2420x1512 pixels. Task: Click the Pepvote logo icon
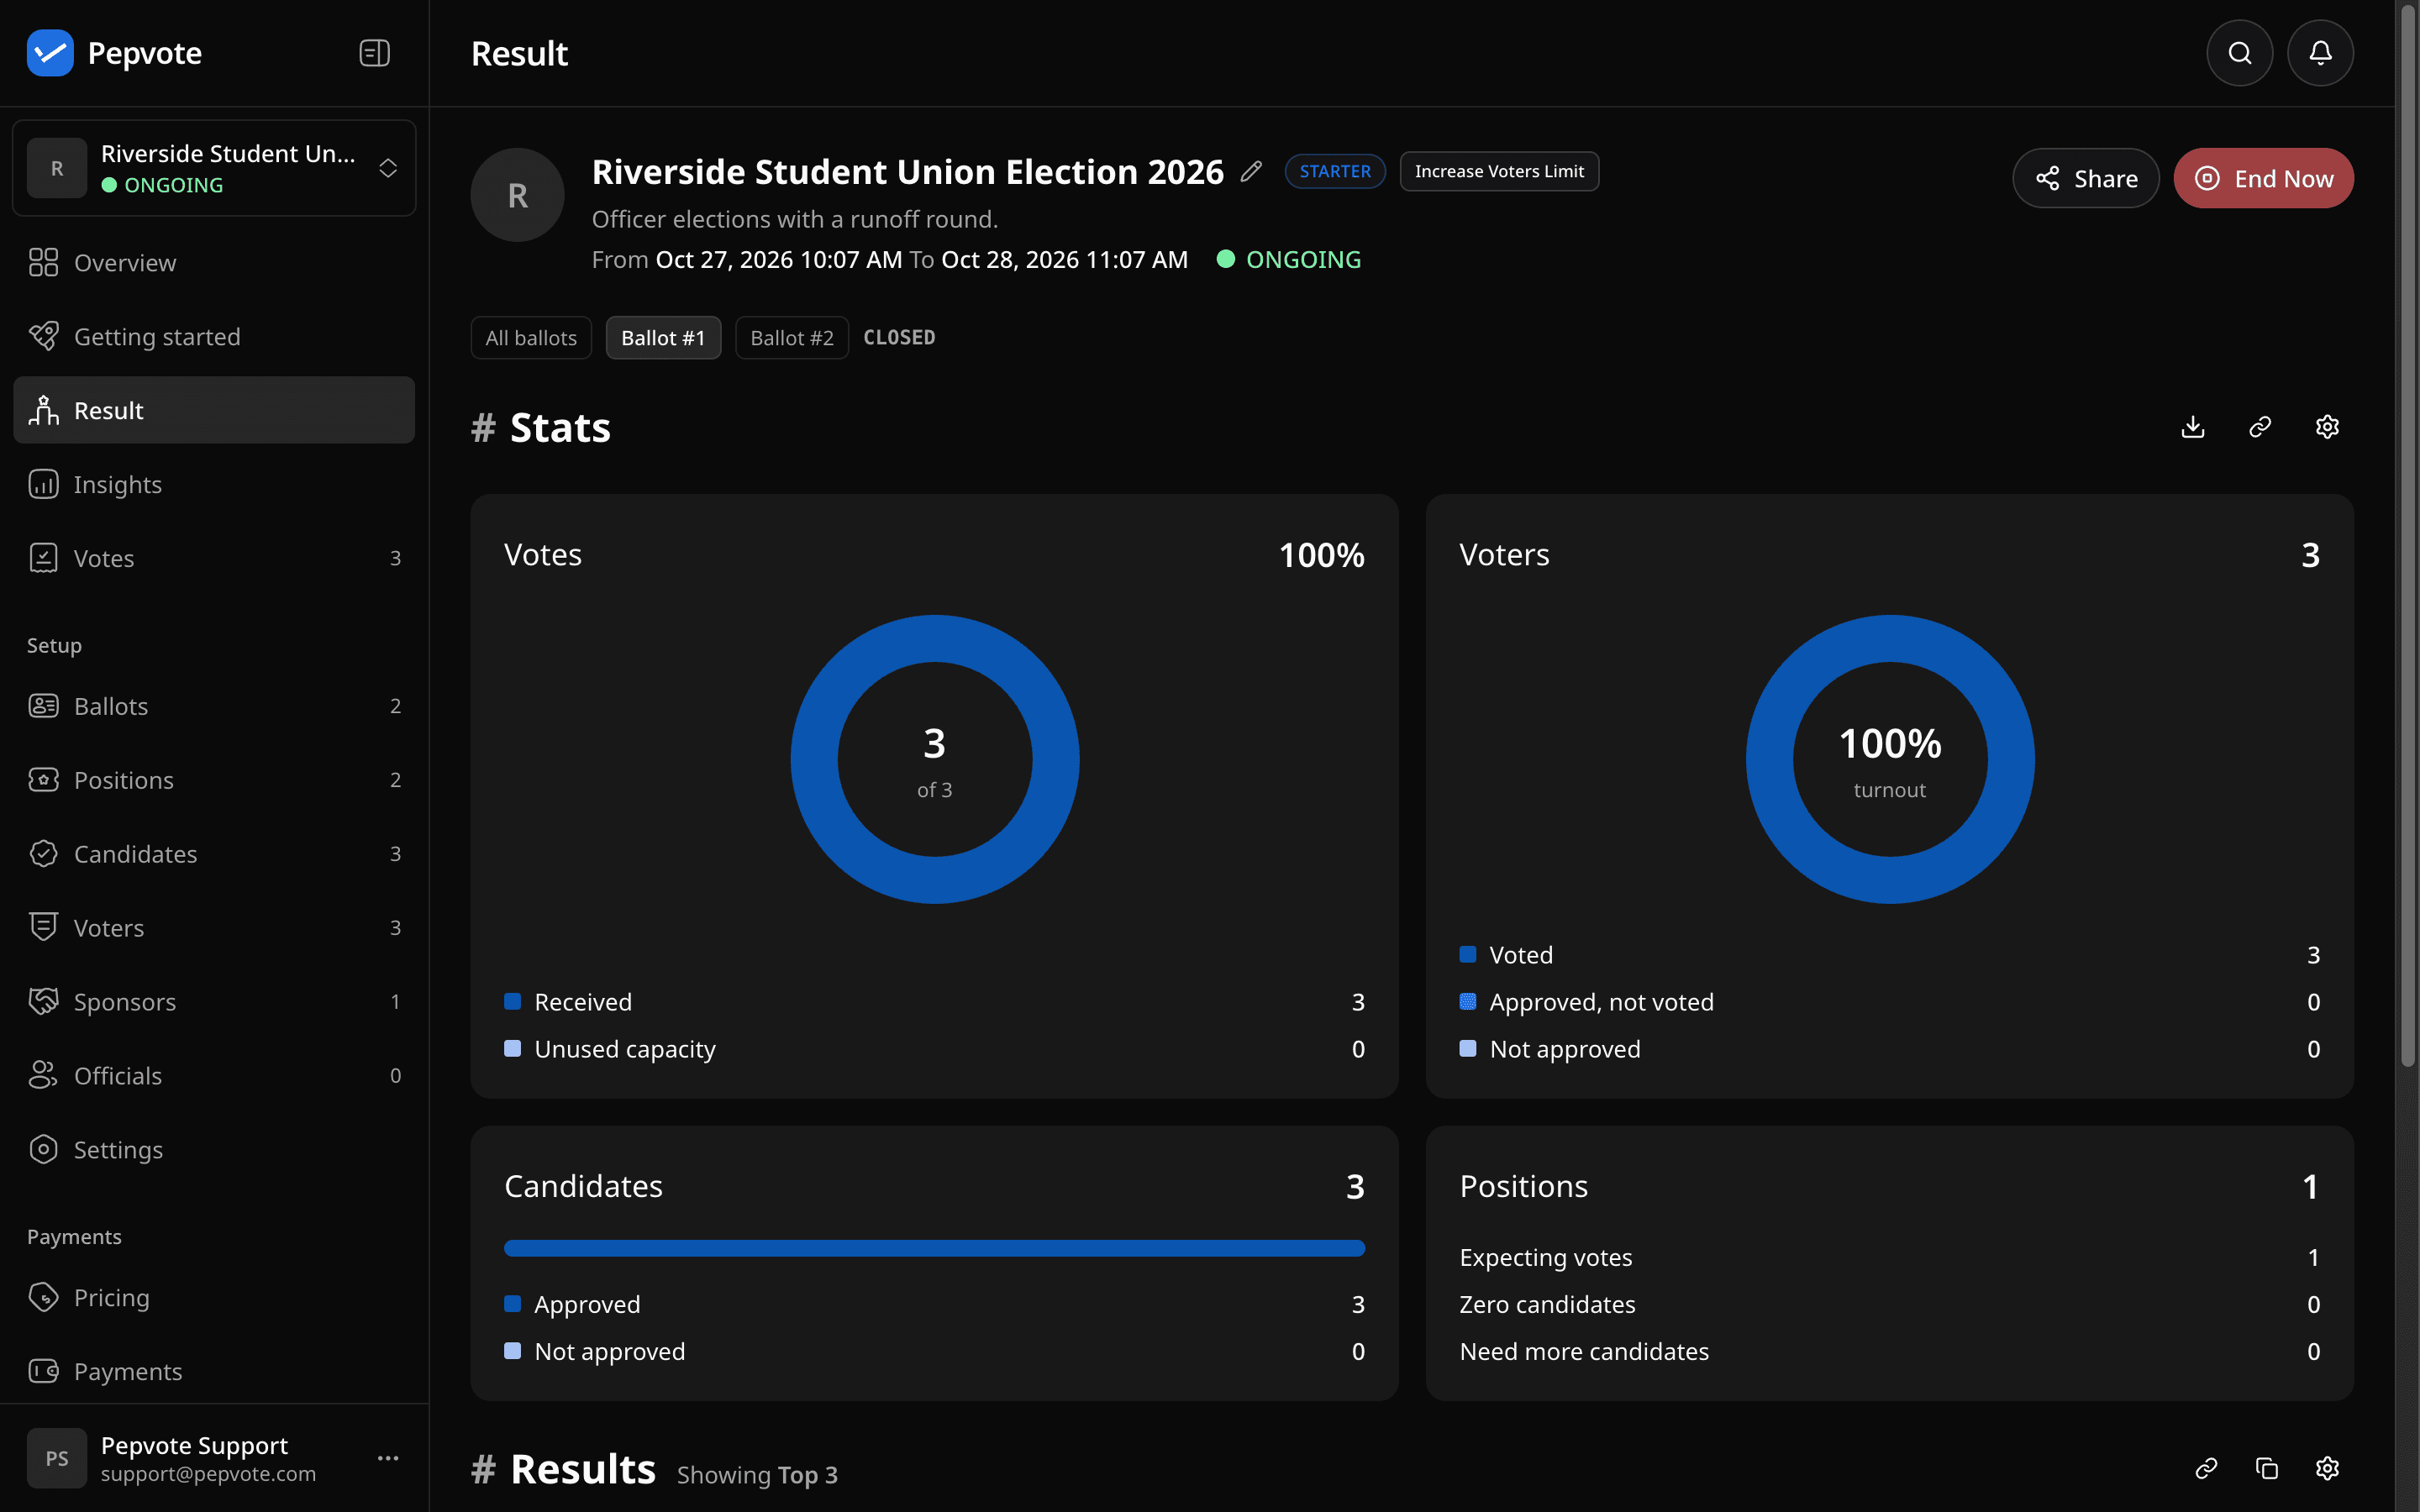(x=50, y=53)
